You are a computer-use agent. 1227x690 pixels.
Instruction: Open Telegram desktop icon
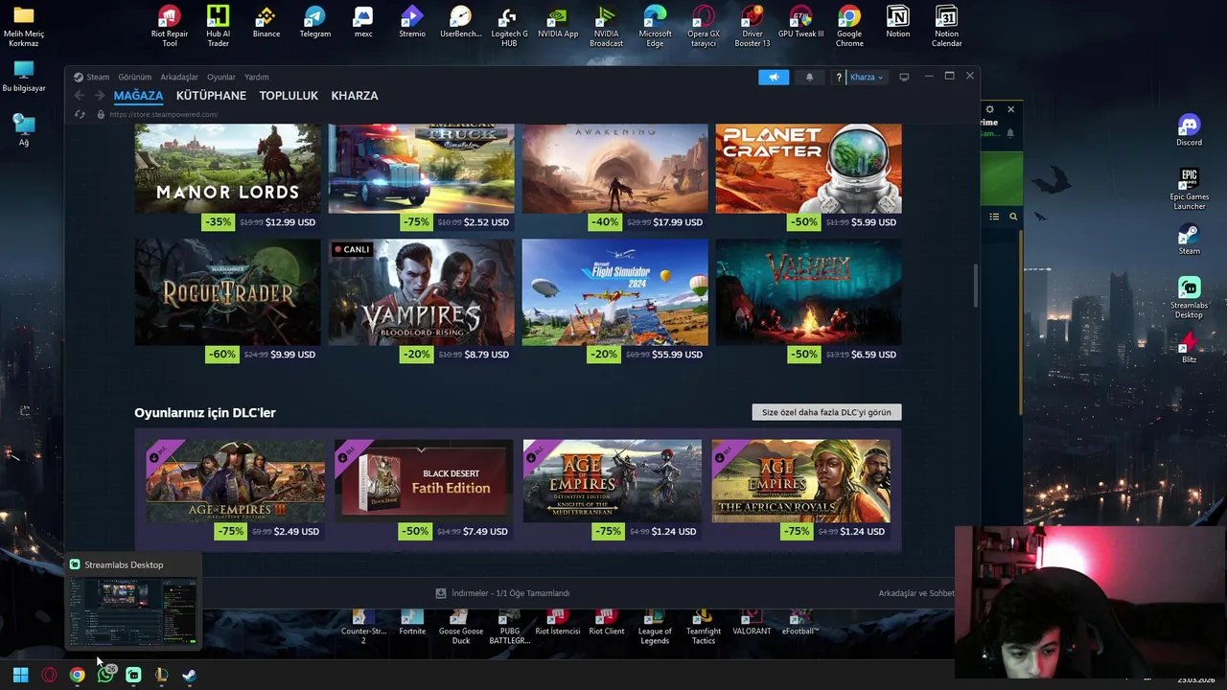pos(314,22)
